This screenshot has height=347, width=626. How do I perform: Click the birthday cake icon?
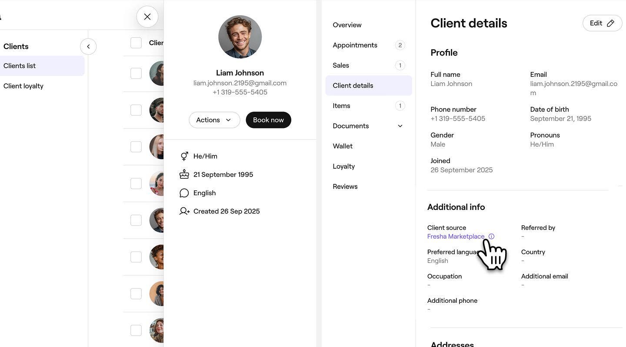click(184, 174)
